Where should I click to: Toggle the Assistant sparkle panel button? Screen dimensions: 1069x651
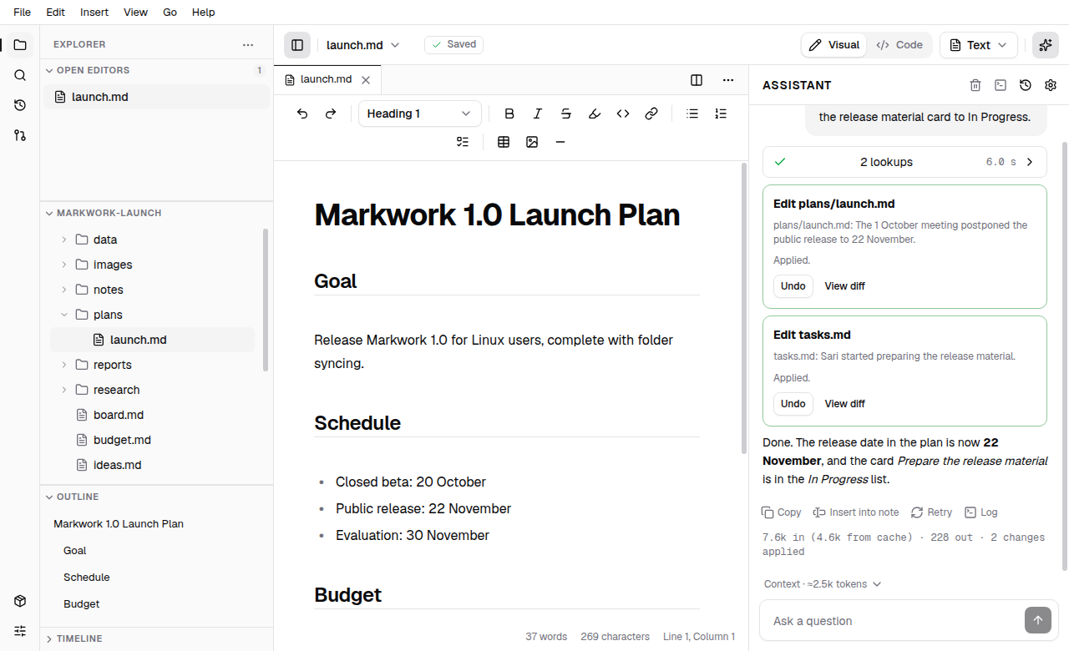click(1046, 45)
